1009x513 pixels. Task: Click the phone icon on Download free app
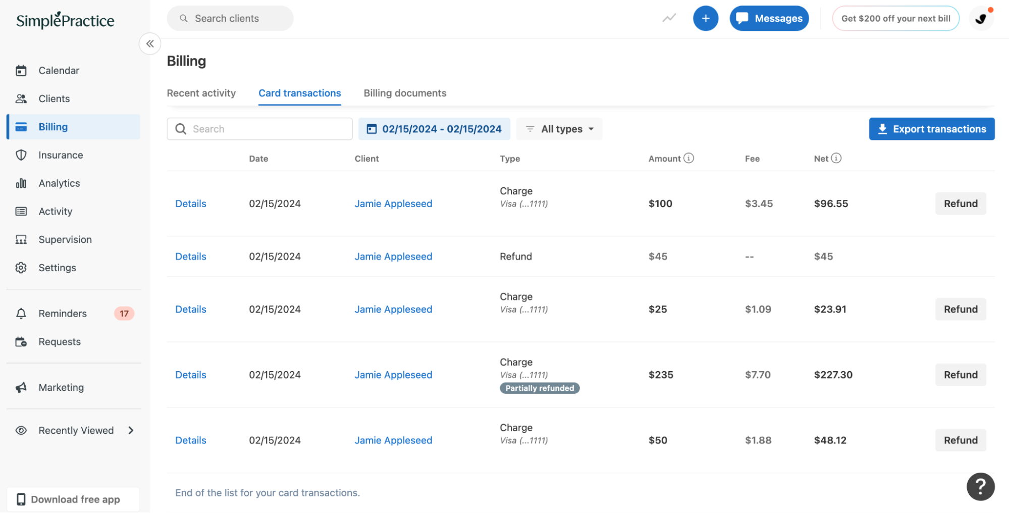pos(21,500)
